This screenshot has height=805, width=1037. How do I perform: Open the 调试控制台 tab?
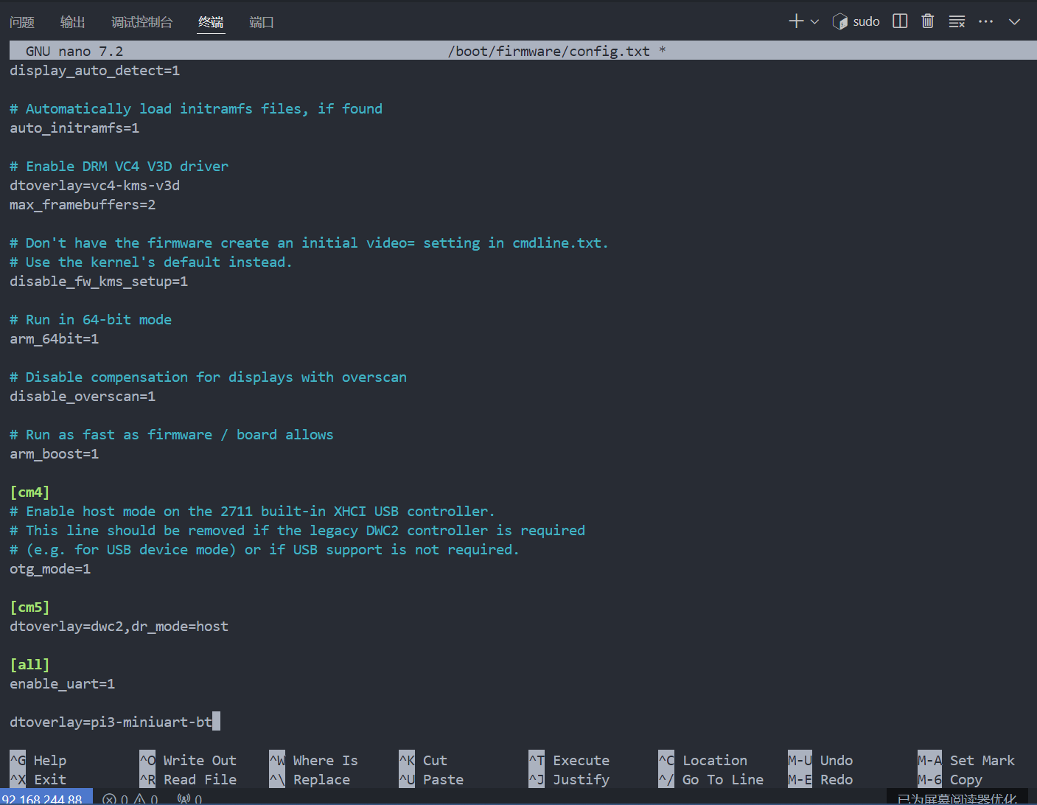tap(142, 22)
